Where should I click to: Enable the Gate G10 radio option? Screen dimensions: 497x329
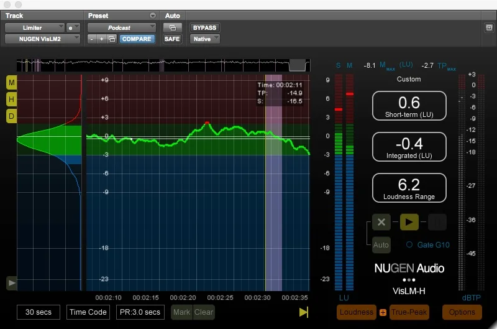(x=409, y=244)
